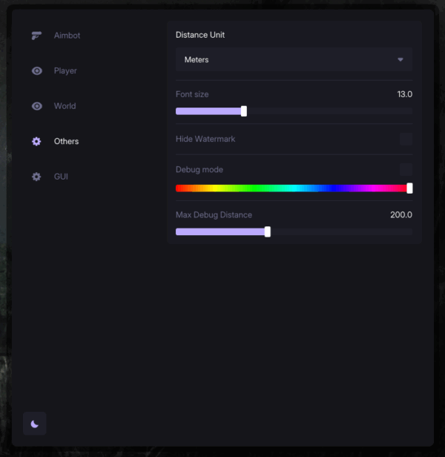
Task: Switch to the World tab
Action: point(65,106)
